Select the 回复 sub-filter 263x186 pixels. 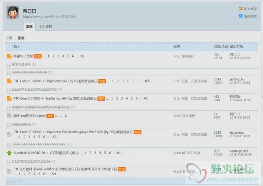coord(21,38)
